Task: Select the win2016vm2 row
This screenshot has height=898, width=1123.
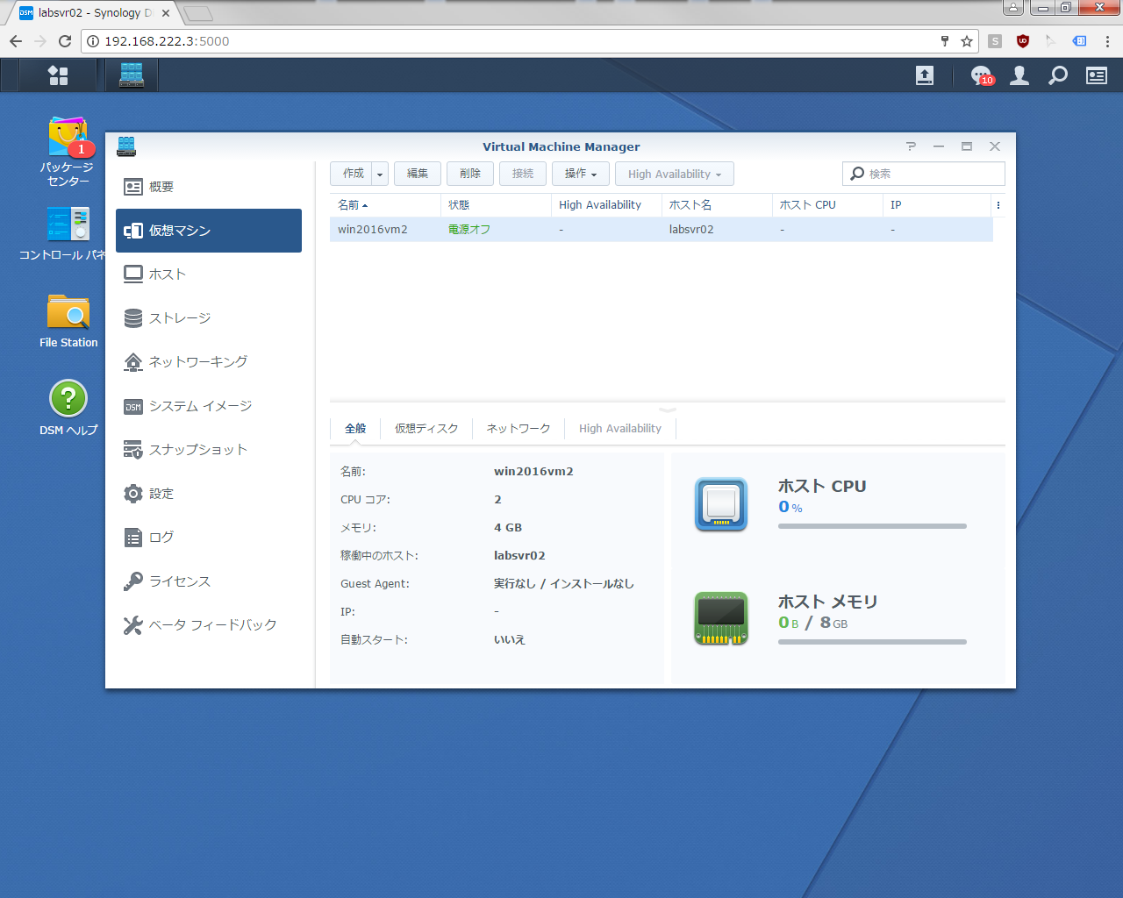Action: pyautogui.click(x=662, y=230)
